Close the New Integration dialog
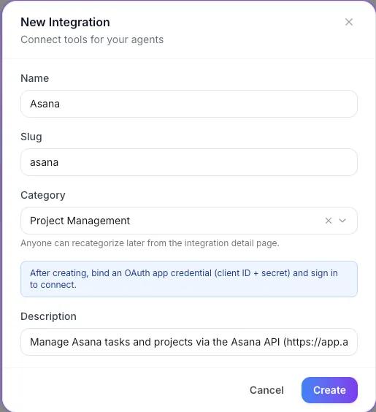 click(x=349, y=22)
